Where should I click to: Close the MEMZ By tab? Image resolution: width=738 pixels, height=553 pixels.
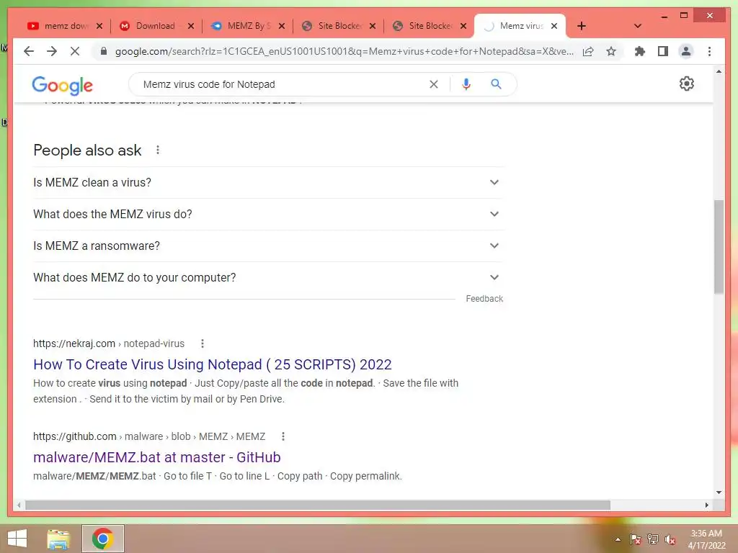pos(282,26)
